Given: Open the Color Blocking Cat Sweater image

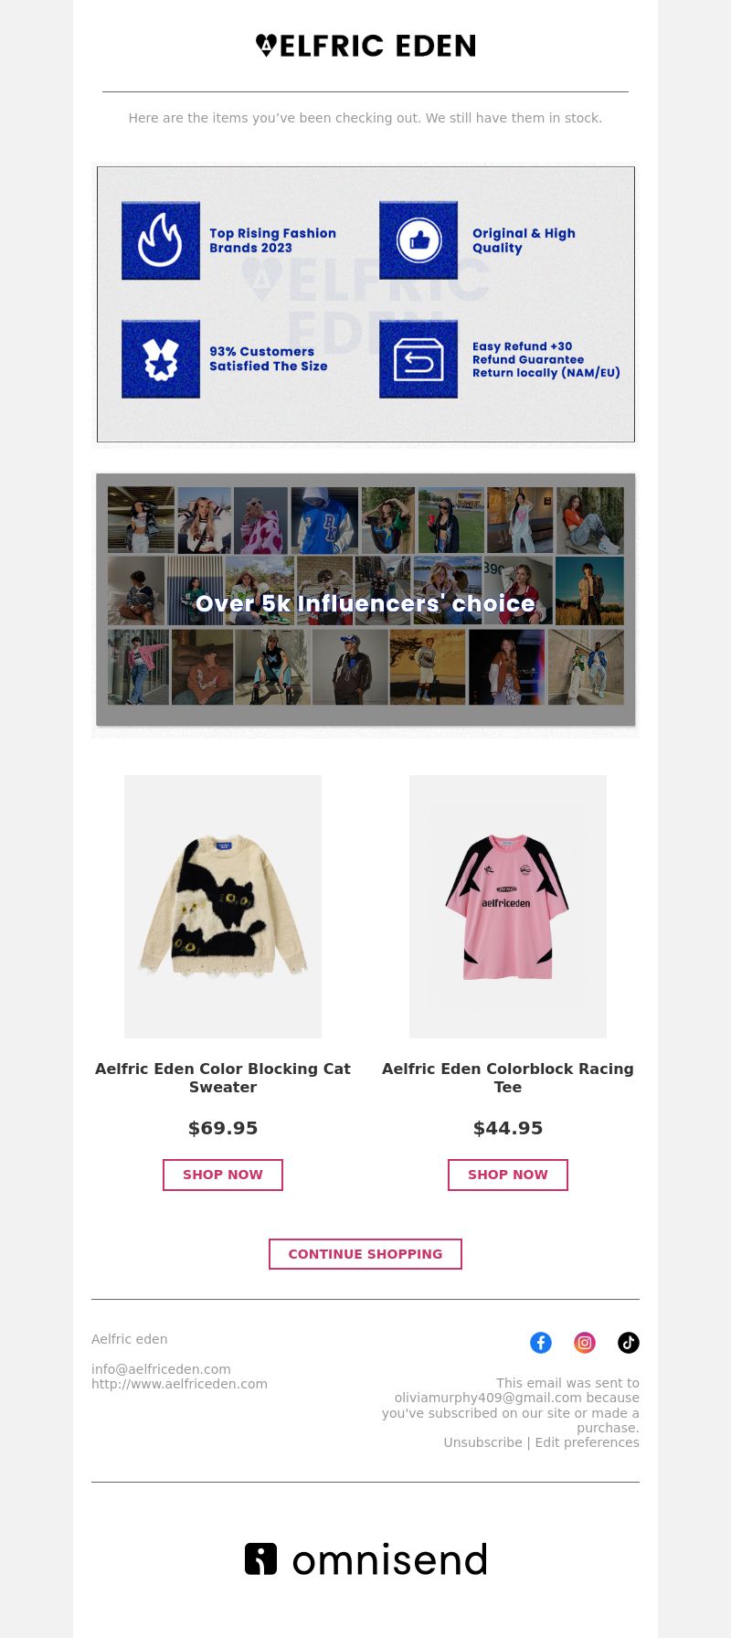Looking at the screenshot, I should (x=223, y=907).
